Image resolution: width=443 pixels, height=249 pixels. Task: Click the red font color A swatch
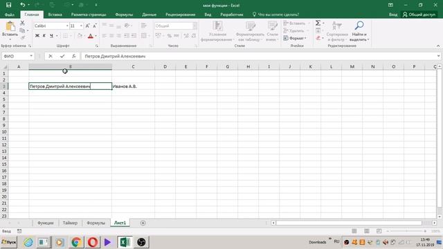coord(91,35)
